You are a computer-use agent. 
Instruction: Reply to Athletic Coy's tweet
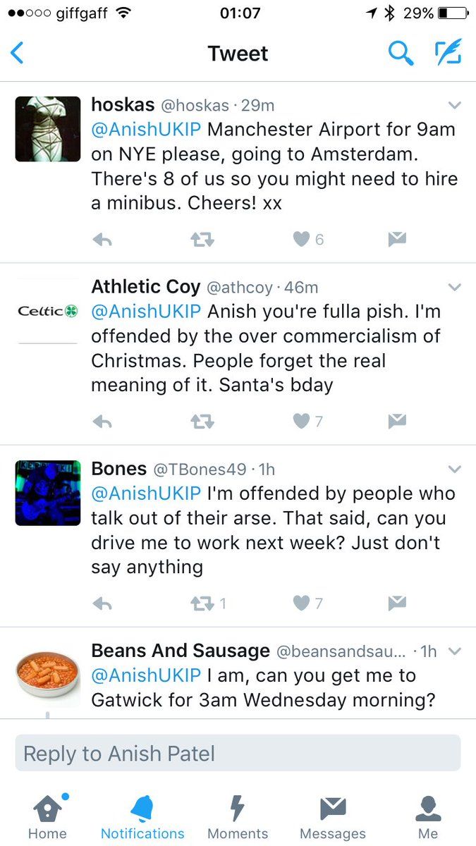(102, 422)
